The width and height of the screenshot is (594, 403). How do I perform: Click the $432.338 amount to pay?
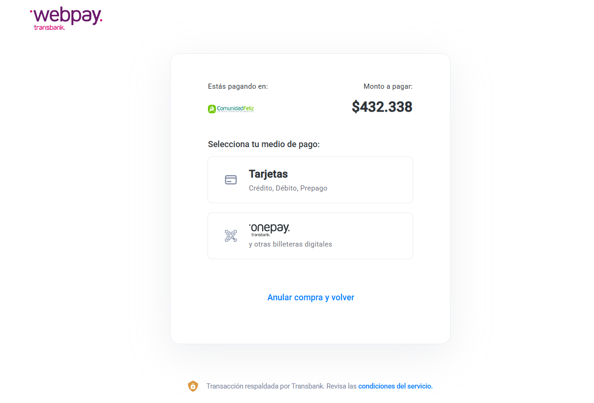click(382, 107)
